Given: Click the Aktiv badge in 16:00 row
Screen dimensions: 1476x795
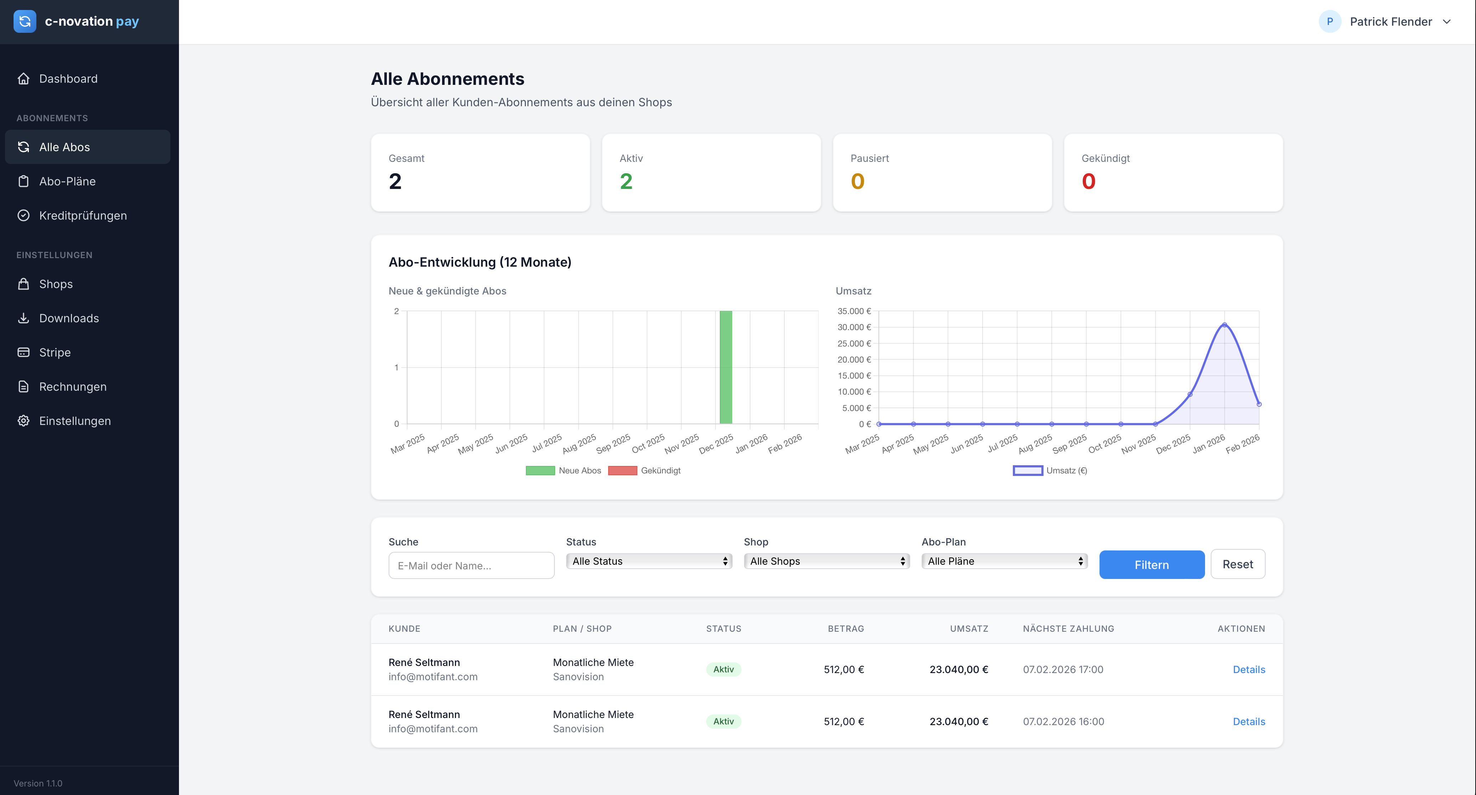Looking at the screenshot, I should (x=723, y=722).
